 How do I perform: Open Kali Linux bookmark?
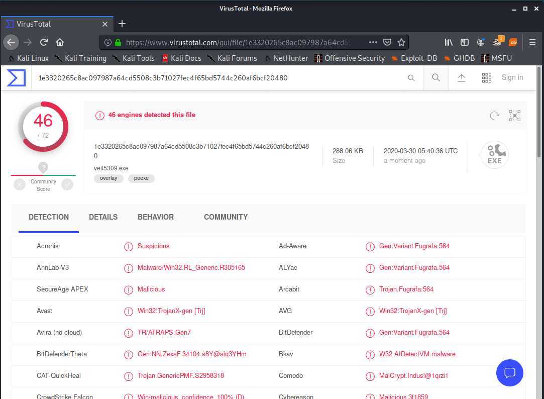click(28, 58)
